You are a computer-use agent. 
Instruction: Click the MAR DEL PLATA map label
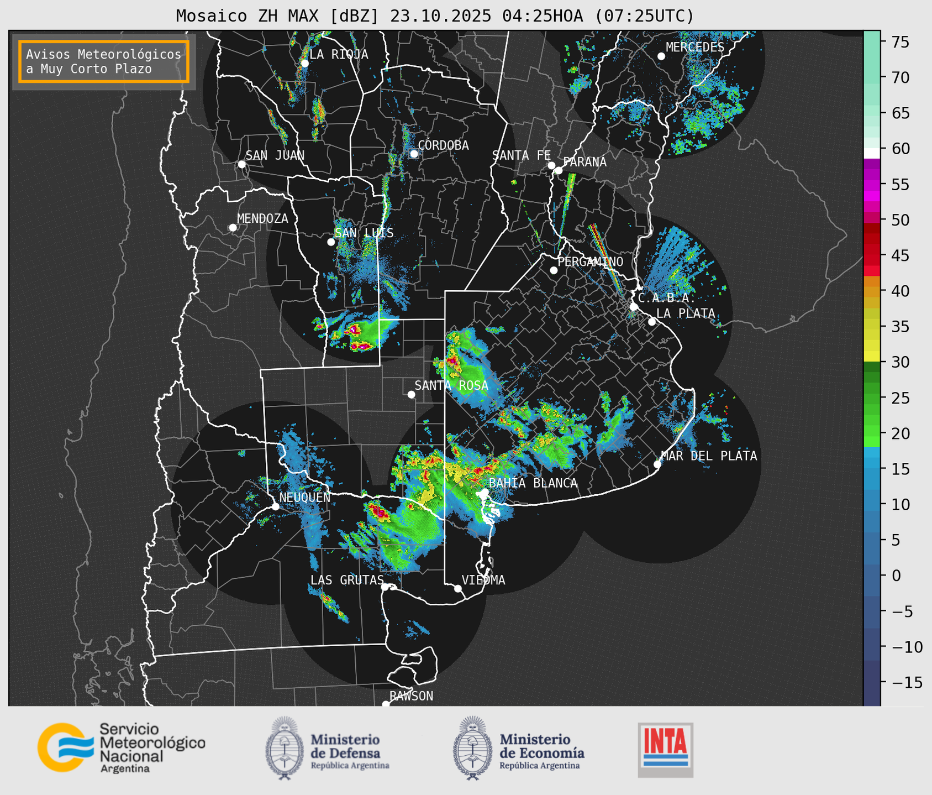(709, 456)
